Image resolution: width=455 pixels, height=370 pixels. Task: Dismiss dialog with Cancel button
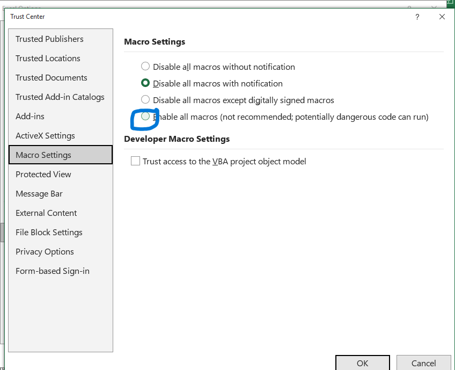pos(423,362)
